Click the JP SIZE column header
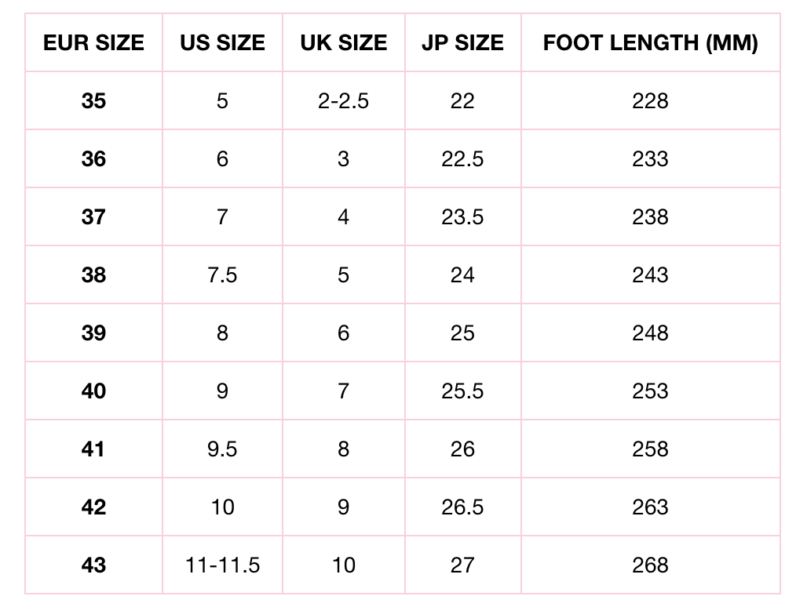Screen dimensions: 807x607 (x=462, y=42)
